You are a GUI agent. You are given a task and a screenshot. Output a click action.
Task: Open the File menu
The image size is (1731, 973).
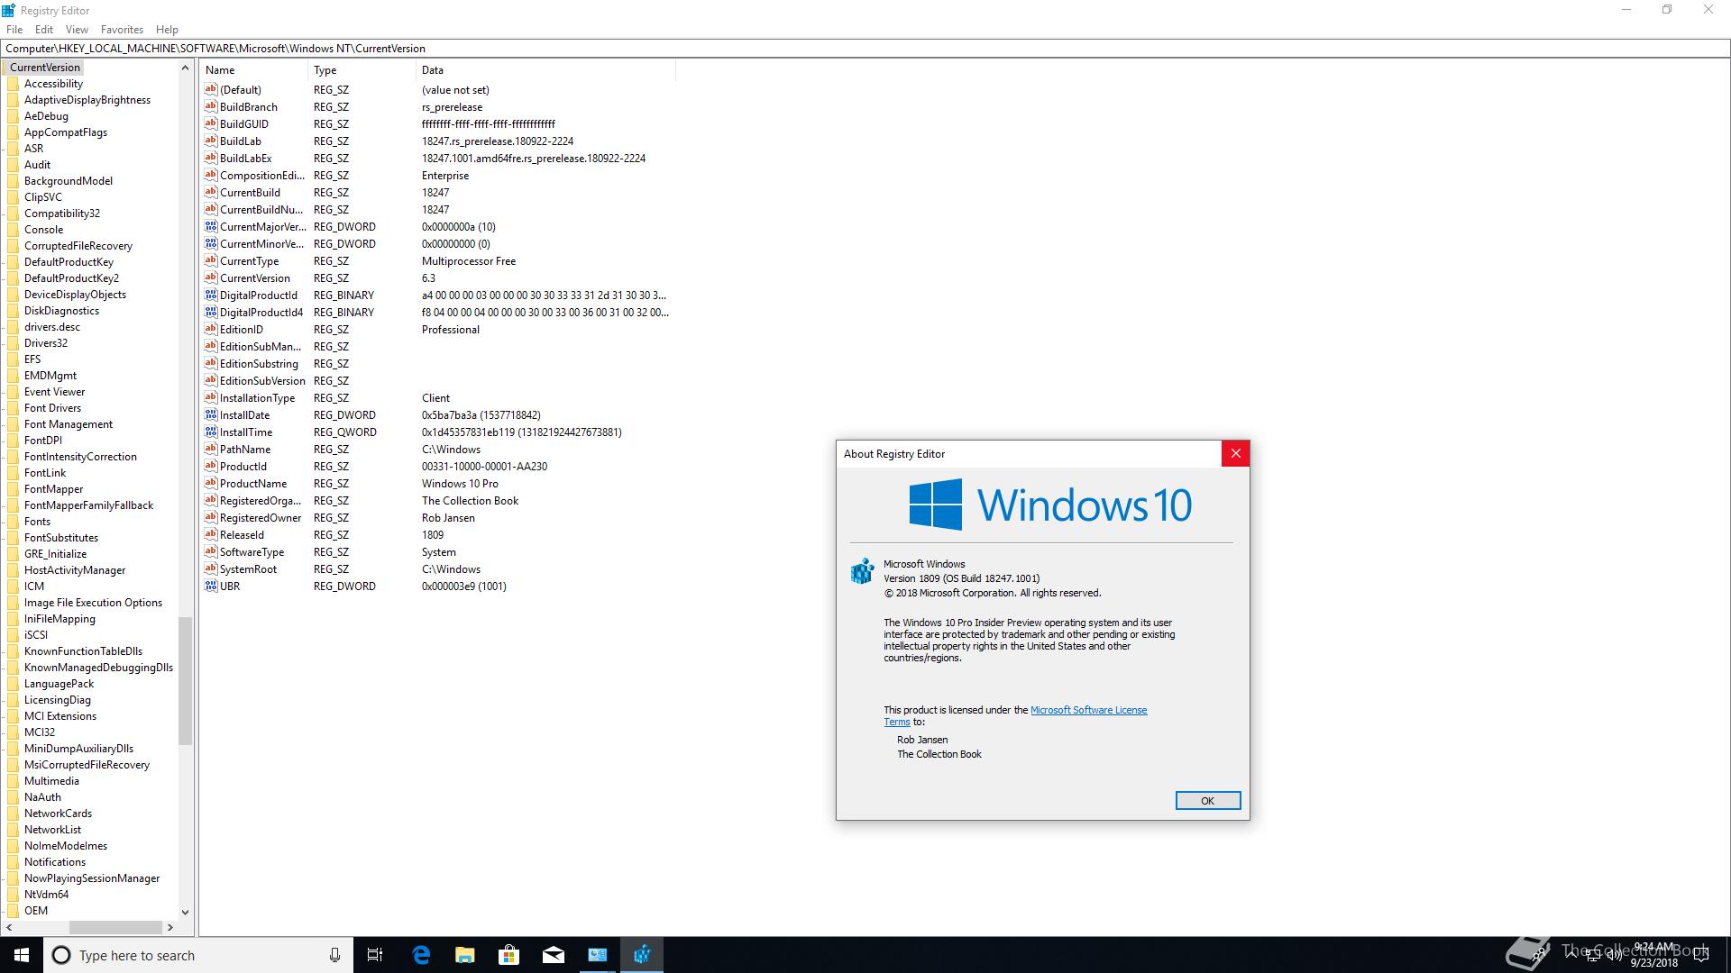14,29
